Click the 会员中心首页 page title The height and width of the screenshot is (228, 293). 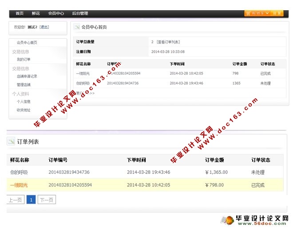pyautogui.click(x=94, y=27)
